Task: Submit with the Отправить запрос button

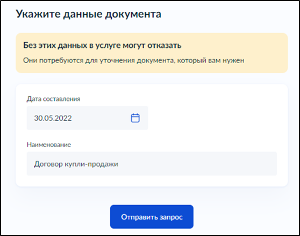Action: 152,217
